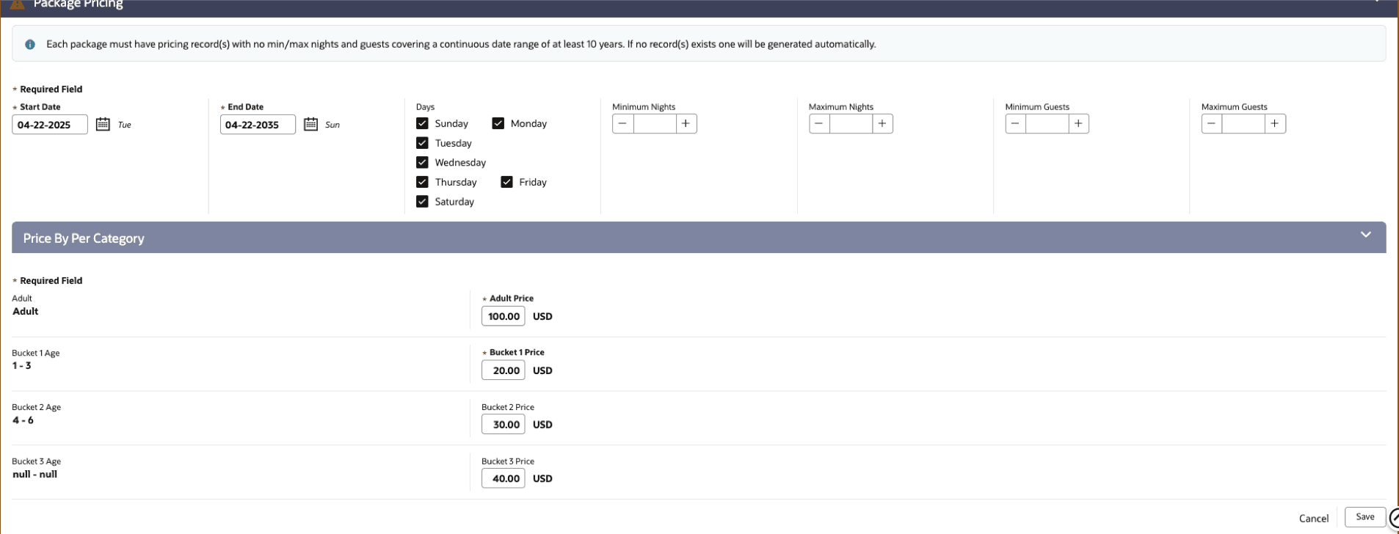Uncheck the Saturday checkbox
The height and width of the screenshot is (534, 1399).
[422, 202]
